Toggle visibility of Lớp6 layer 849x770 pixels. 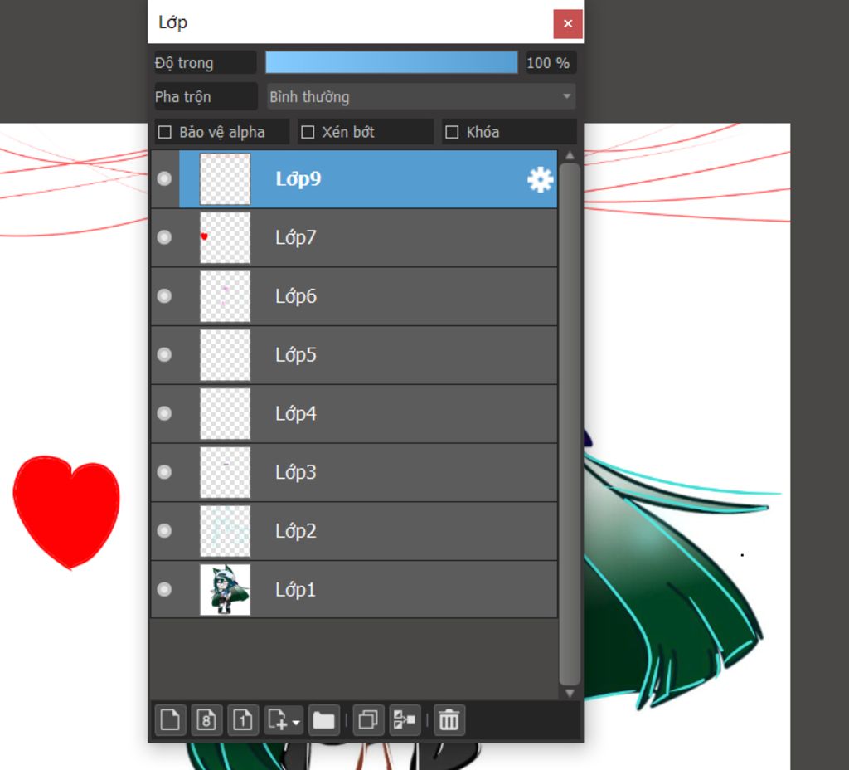(x=164, y=296)
